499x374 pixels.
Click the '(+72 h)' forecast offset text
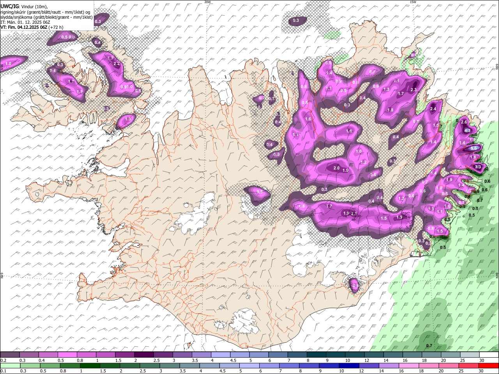tap(56, 27)
